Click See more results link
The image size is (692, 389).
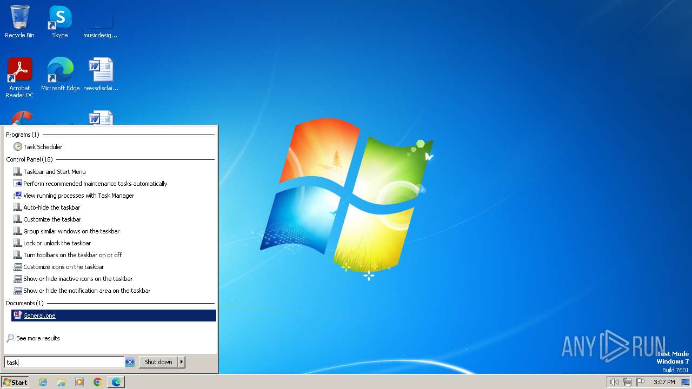pyautogui.click(x=38, y=338)
